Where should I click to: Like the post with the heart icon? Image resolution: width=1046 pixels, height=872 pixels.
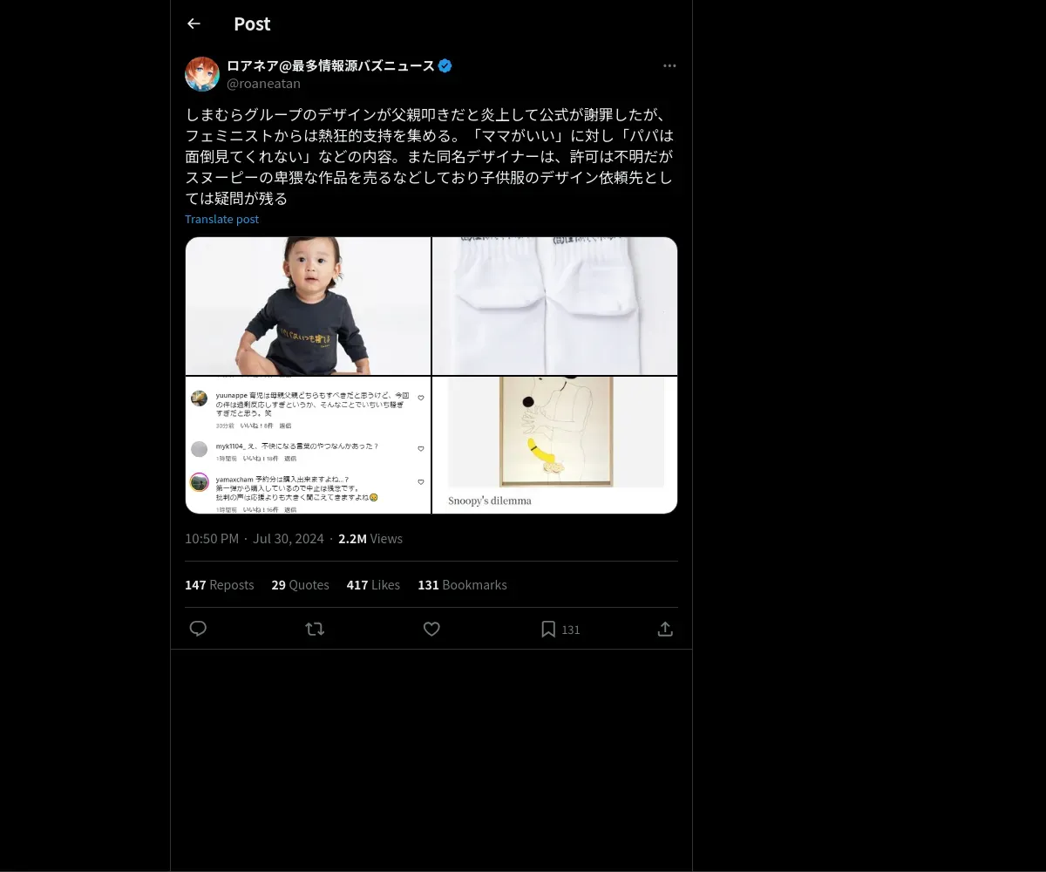tap(431, 629)
